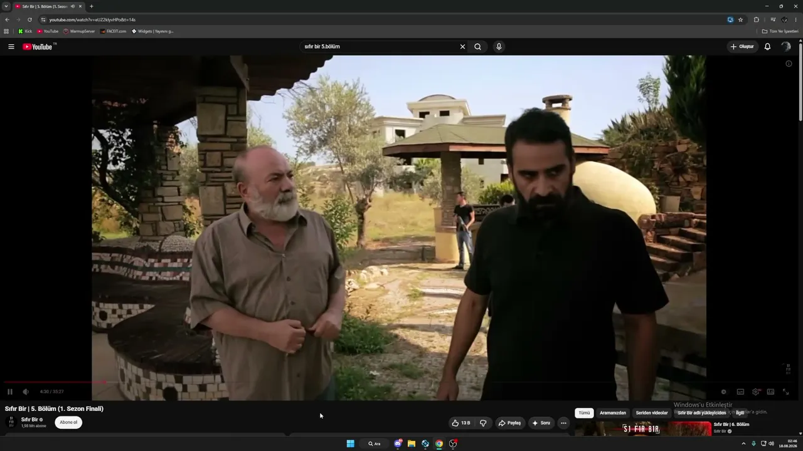Open Chrome's three-dot menu
Screen dimensions: 803x451
795,19
